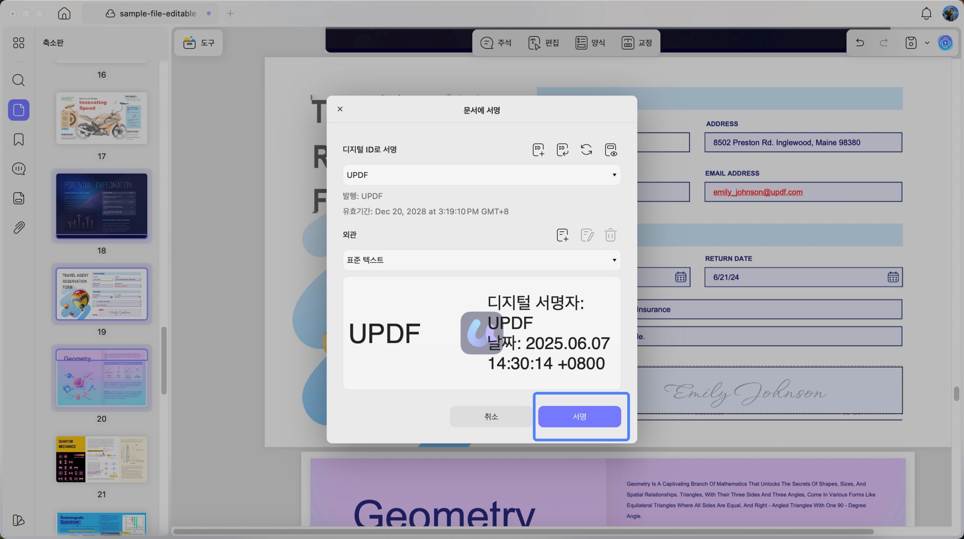Close the 문서에 서명 dialog
The width and height of the screenshot is (964, 539).
click(x=340, y=109)
